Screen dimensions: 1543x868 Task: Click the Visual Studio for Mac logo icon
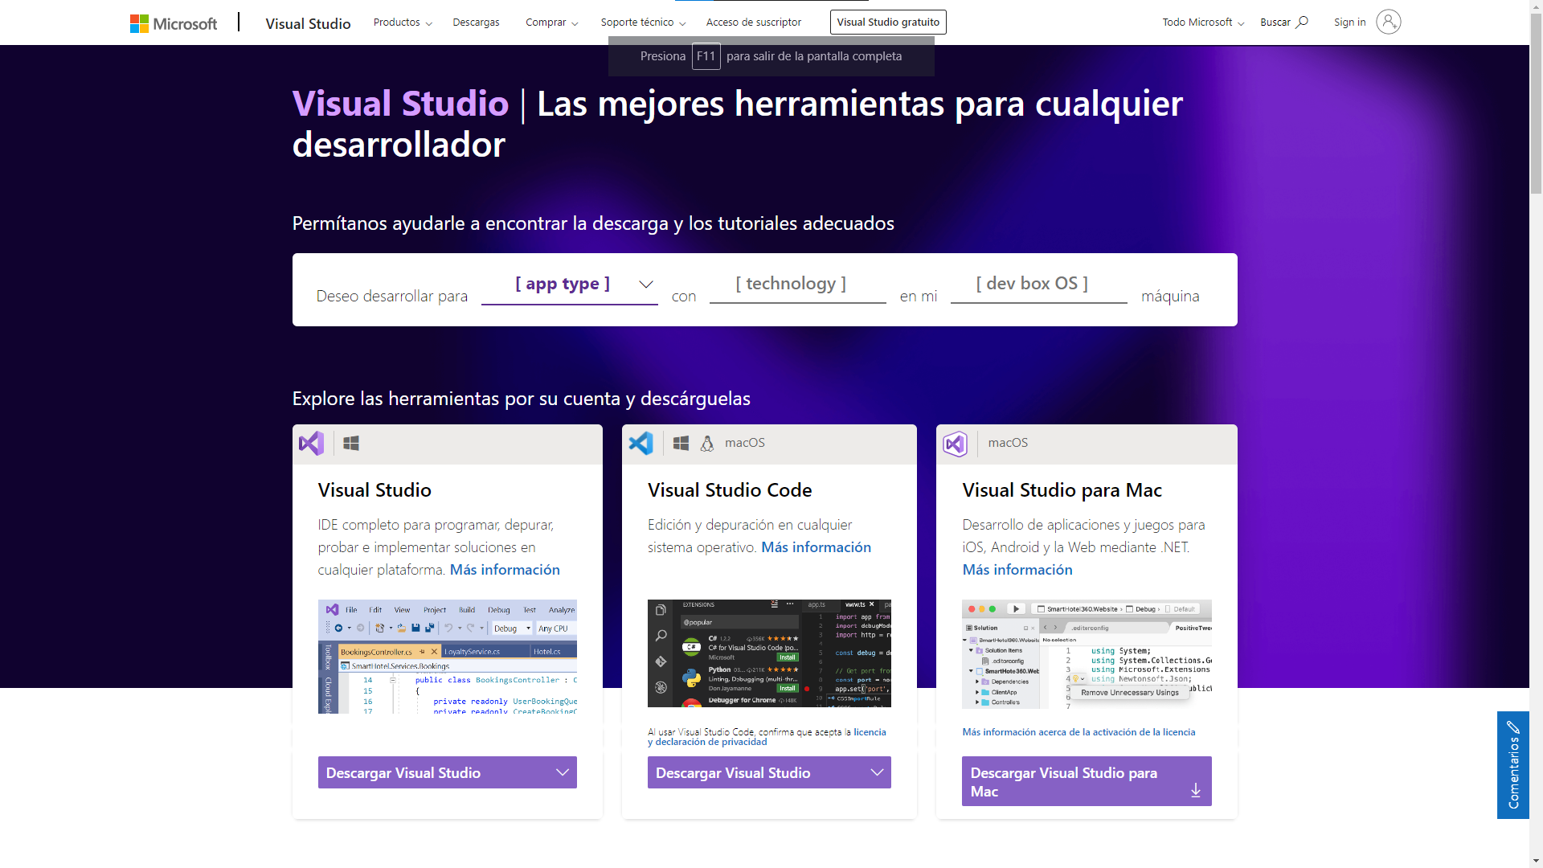click(956, 444)
